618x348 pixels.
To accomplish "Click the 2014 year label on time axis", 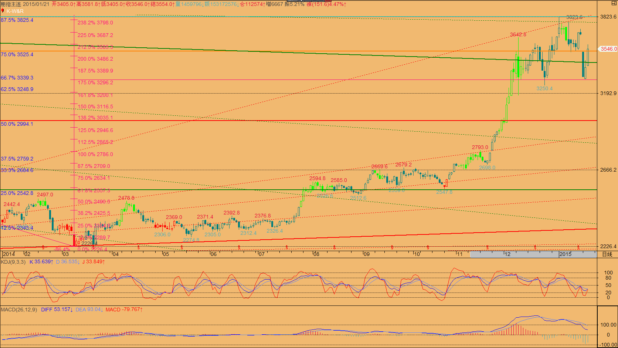I will (x=9, y=254).
